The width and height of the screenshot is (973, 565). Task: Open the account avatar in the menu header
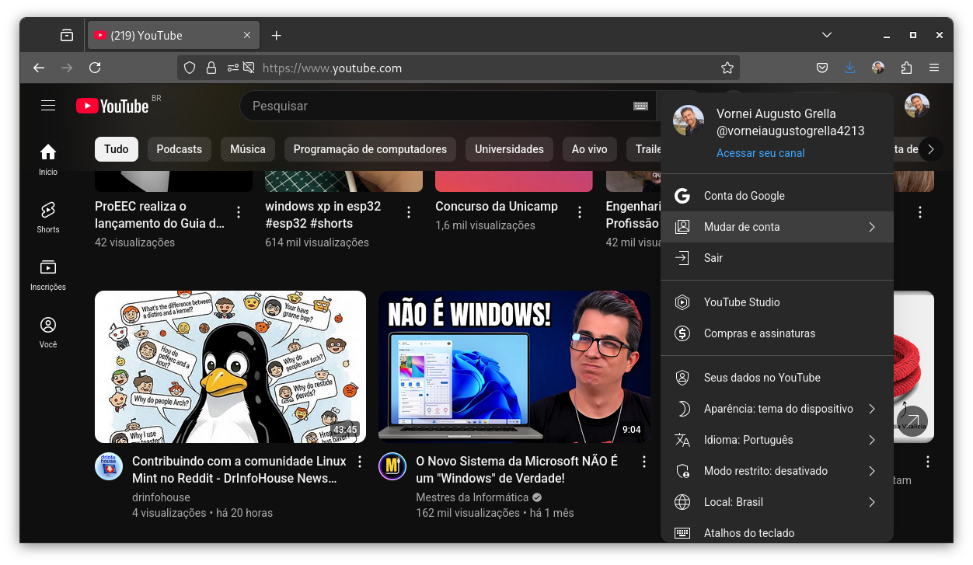pyautogui.click(x=689, y=121)
